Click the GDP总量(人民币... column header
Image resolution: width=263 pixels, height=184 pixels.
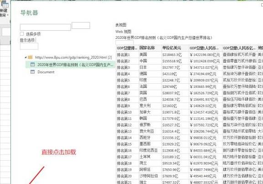tap(205, 48)
